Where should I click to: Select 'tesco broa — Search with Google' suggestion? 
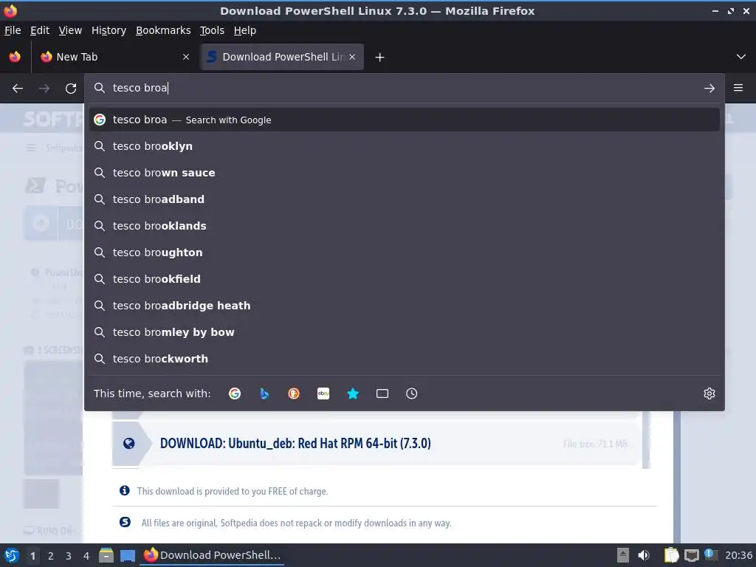tap(405, 120)
